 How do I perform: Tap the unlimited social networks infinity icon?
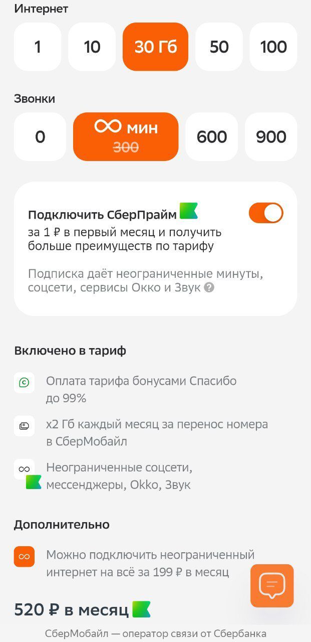24,469
